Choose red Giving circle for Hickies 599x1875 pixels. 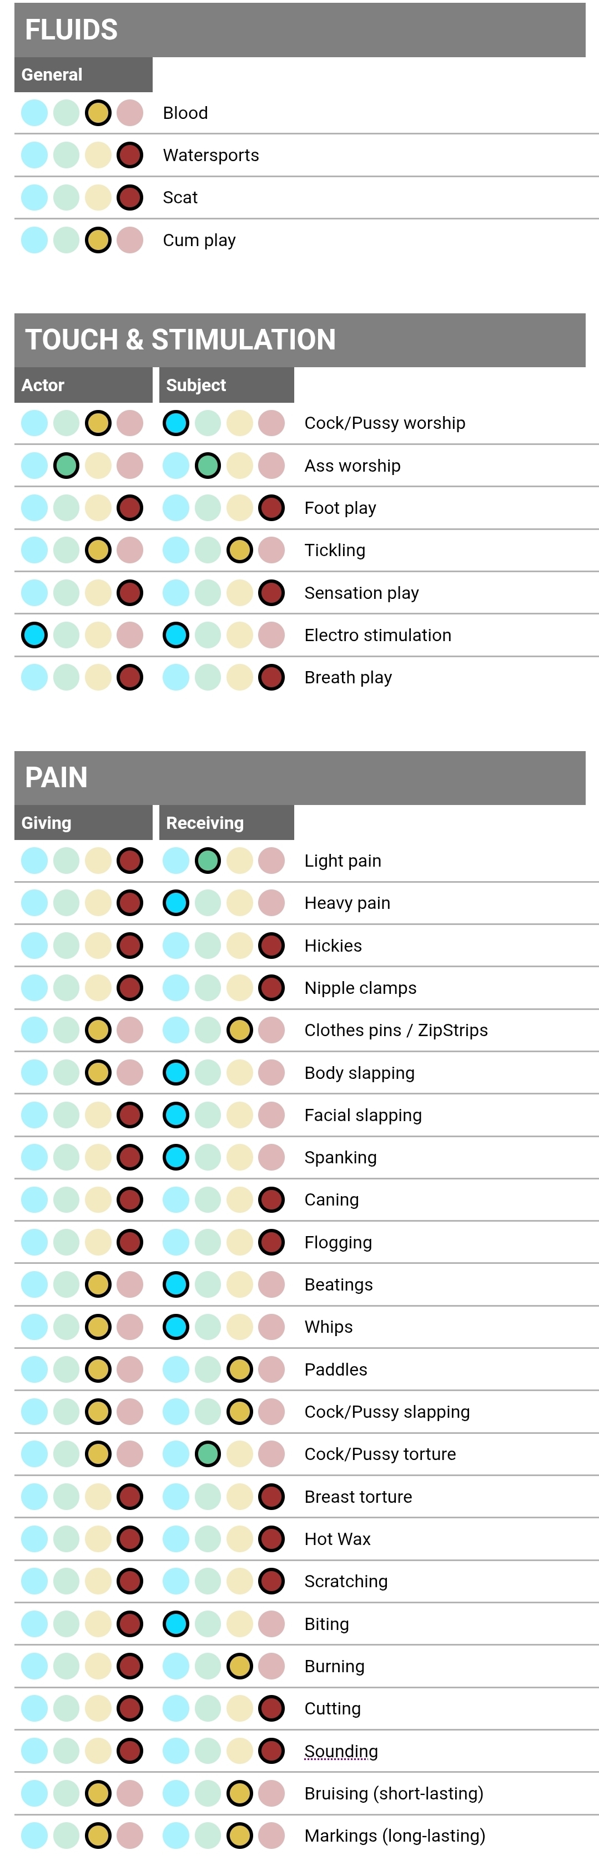coord(130,946)
